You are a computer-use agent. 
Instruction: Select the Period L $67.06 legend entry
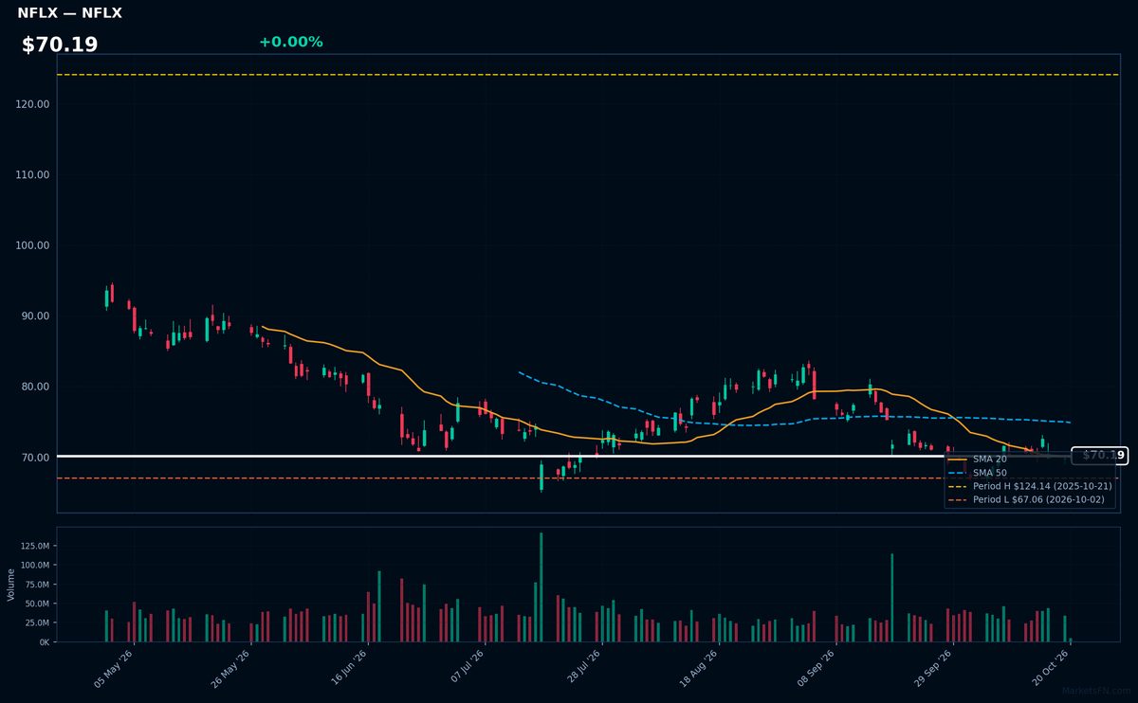(1026, 499)
